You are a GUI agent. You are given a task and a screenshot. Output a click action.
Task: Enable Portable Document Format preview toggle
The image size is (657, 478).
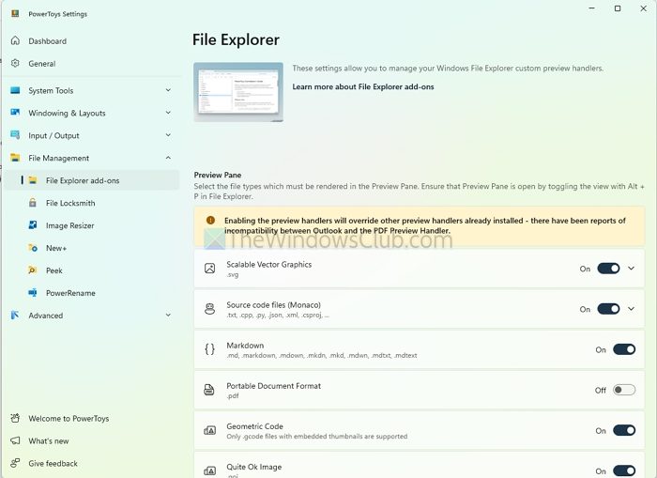tap(624, 390)
